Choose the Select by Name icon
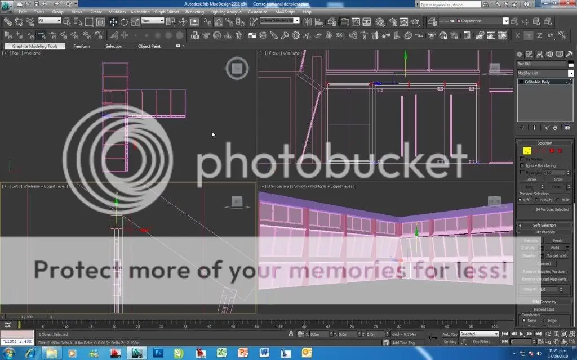This screenshot has height=360, width=577. [78, 22]
